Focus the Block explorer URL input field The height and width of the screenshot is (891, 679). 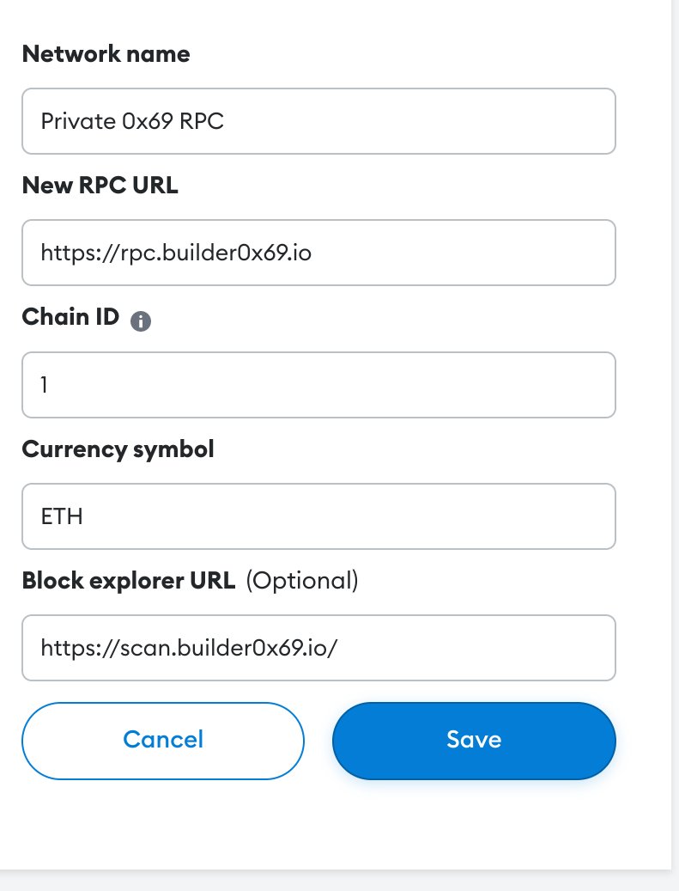[x=318, y=648]
